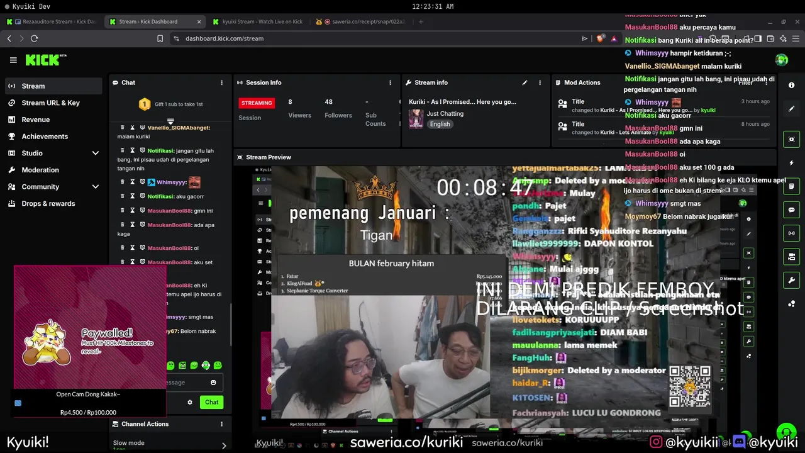
Task: Switch to the saweria.co receipt tab
Action: pos(360,21)
